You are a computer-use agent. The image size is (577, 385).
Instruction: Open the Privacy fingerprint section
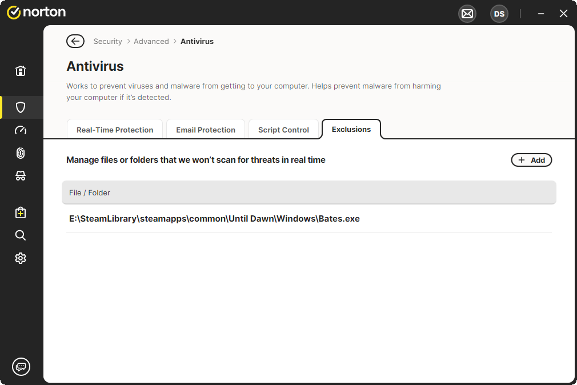coord(21,153)
